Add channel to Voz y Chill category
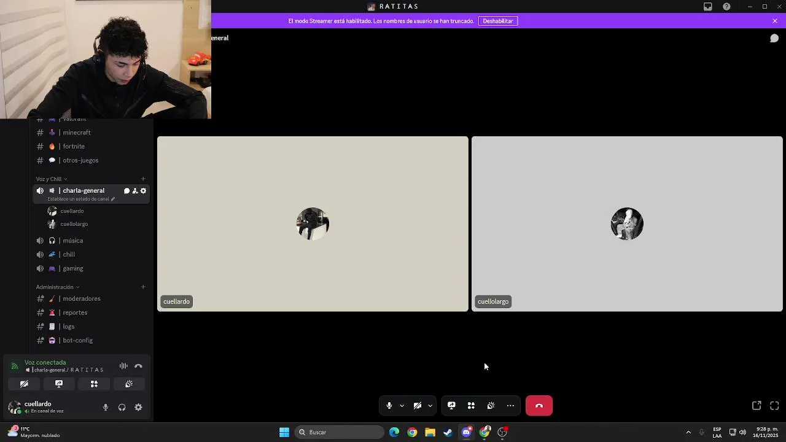Image resolution: width=786 pixels, height=442 pixels. 143,179
